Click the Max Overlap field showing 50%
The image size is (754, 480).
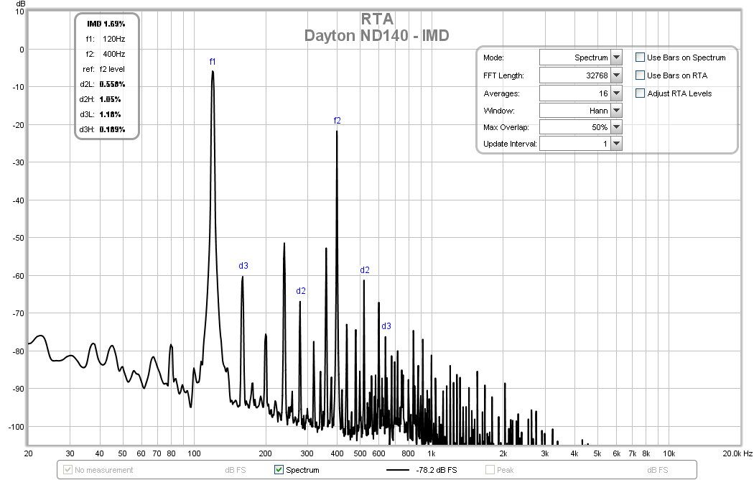(x=575, y=127)
